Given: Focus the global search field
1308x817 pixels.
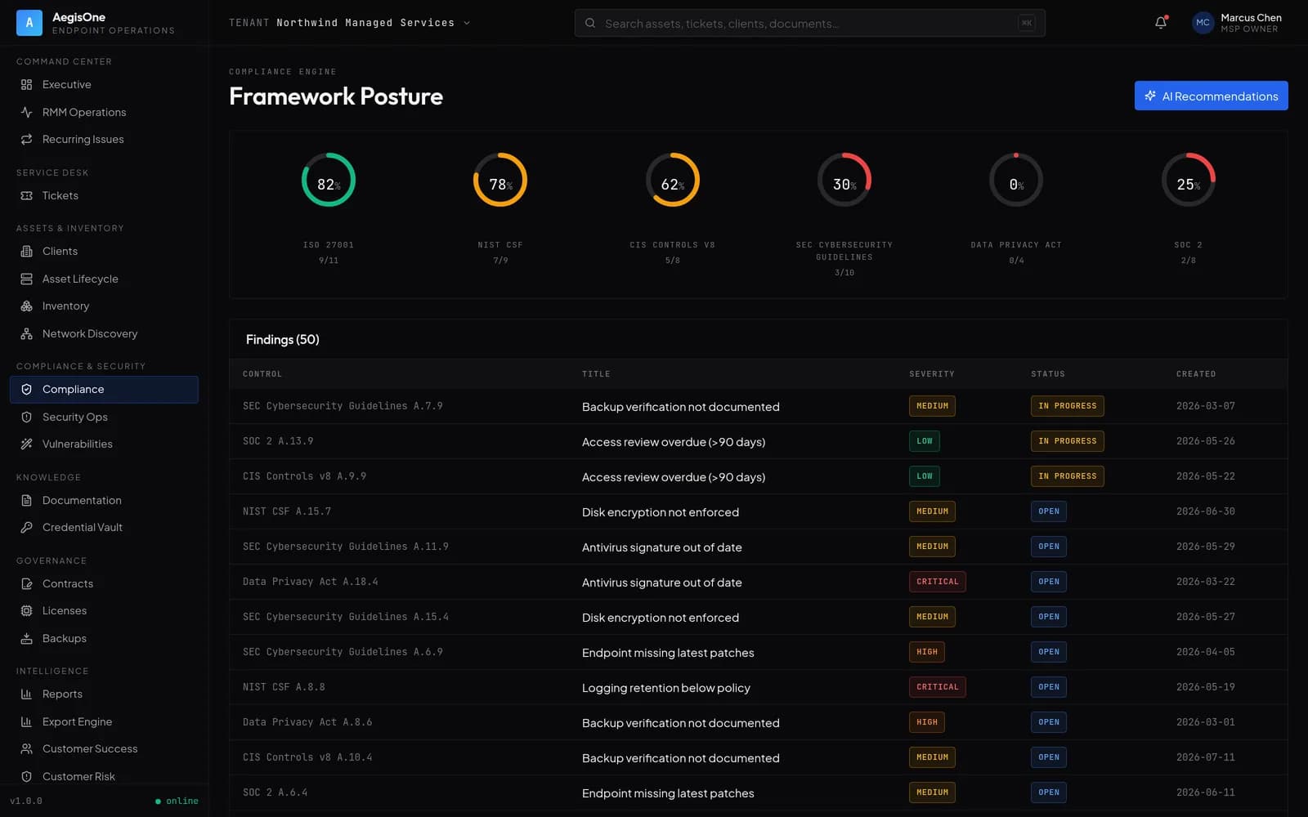Looking at the screenshot, I should click(x=809, y=24).
